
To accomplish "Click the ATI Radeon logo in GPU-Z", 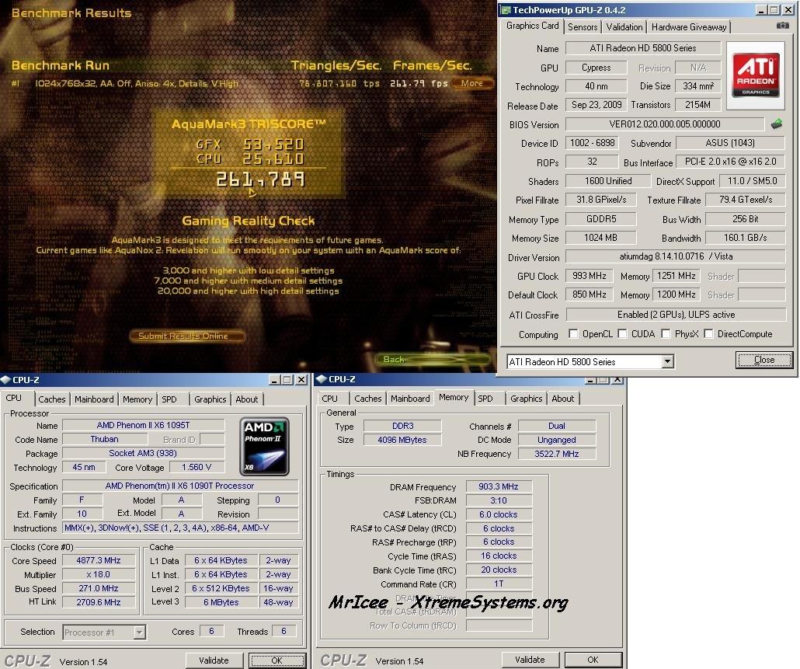I will [x=756, y=75].
